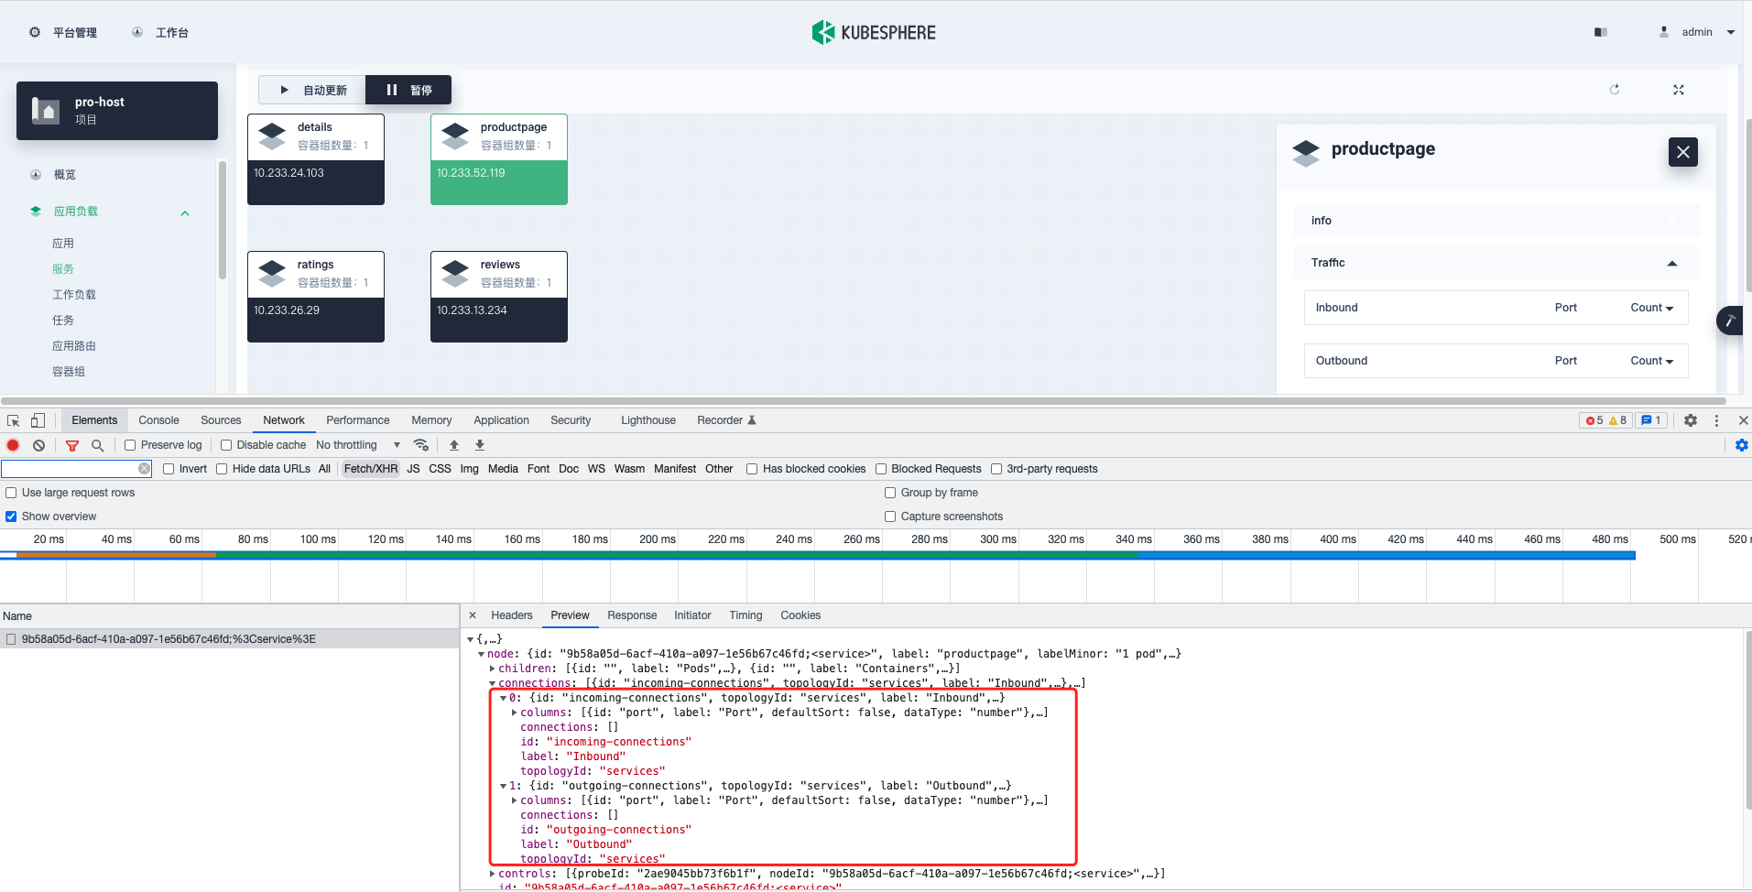This screenshot has height=892, width=1752.
Task: Open the Response tab
Action: (632, 615)
